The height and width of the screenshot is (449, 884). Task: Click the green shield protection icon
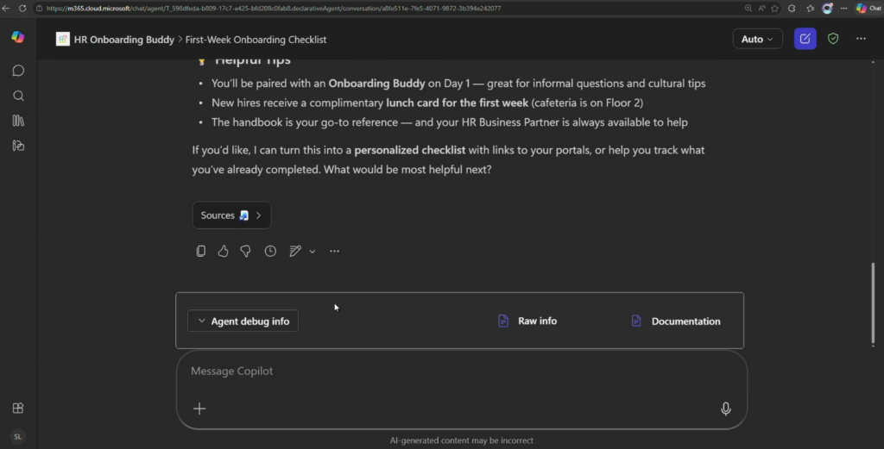833,39
